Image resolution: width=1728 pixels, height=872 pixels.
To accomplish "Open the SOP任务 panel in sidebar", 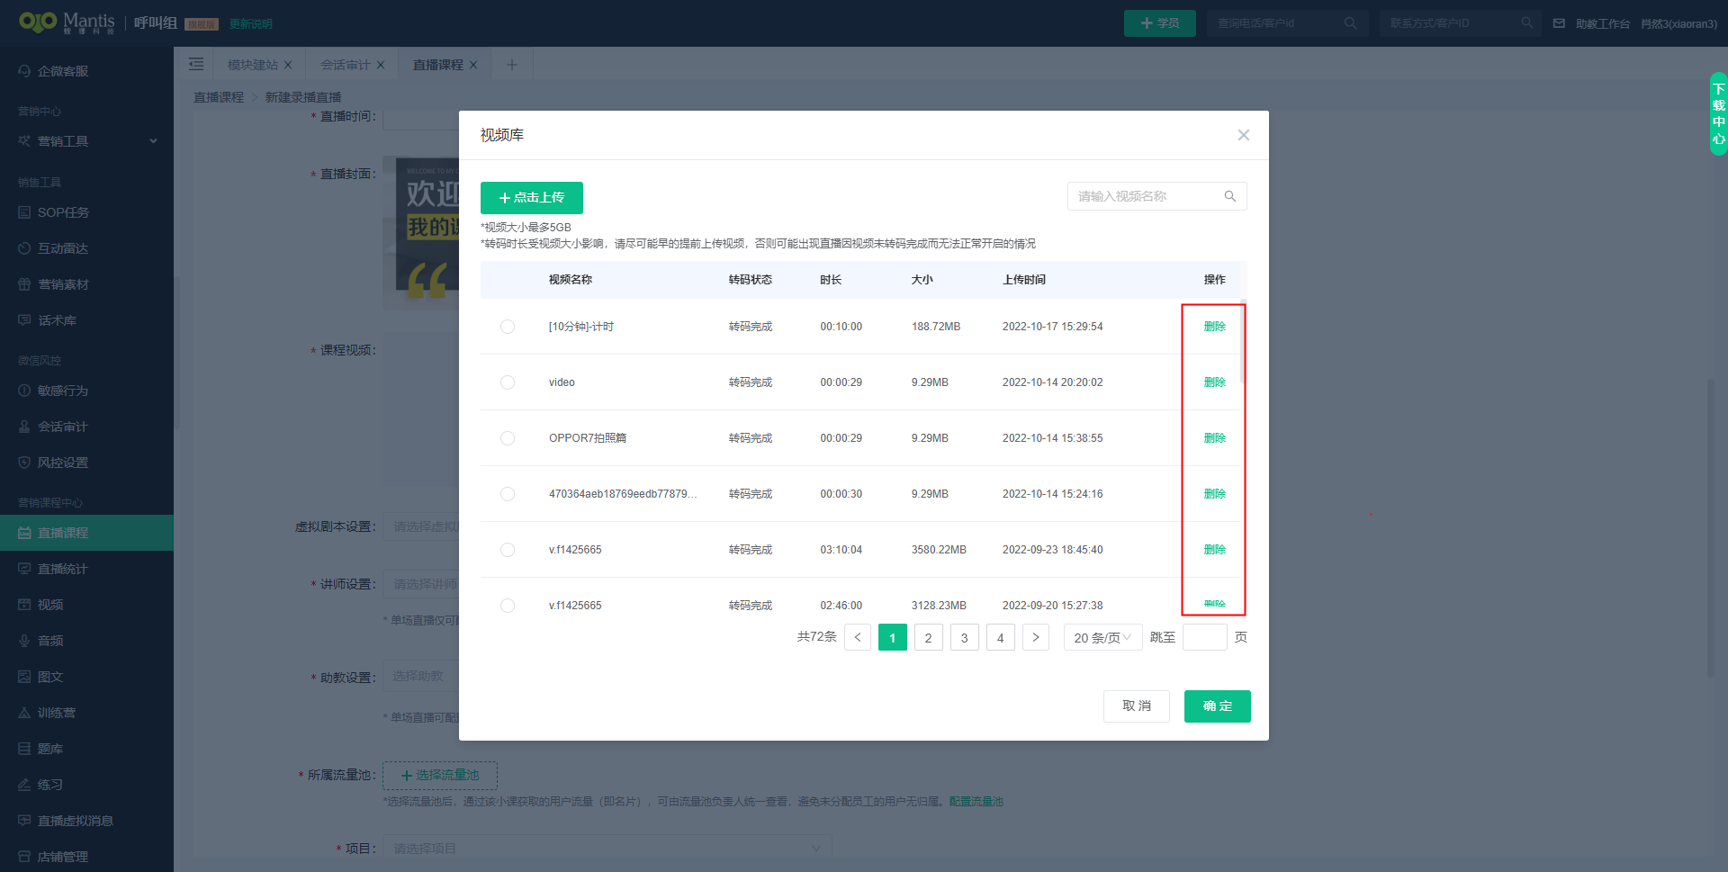I will pos(62,212).
